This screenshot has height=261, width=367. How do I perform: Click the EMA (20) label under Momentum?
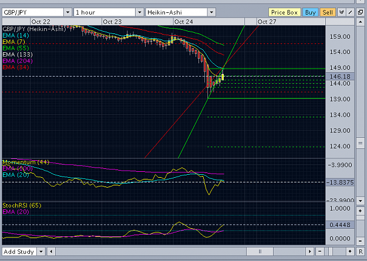click(x=16, y=175)
